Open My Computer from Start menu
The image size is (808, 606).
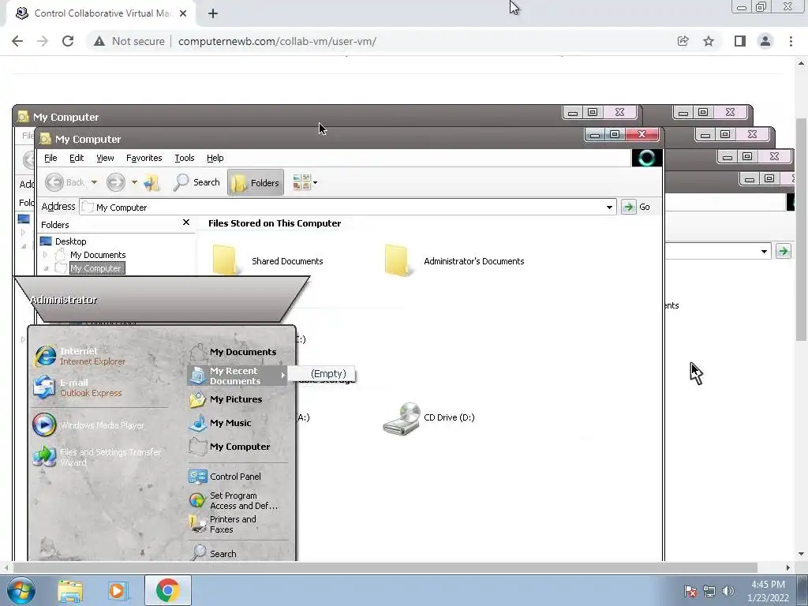pos(230,447)
